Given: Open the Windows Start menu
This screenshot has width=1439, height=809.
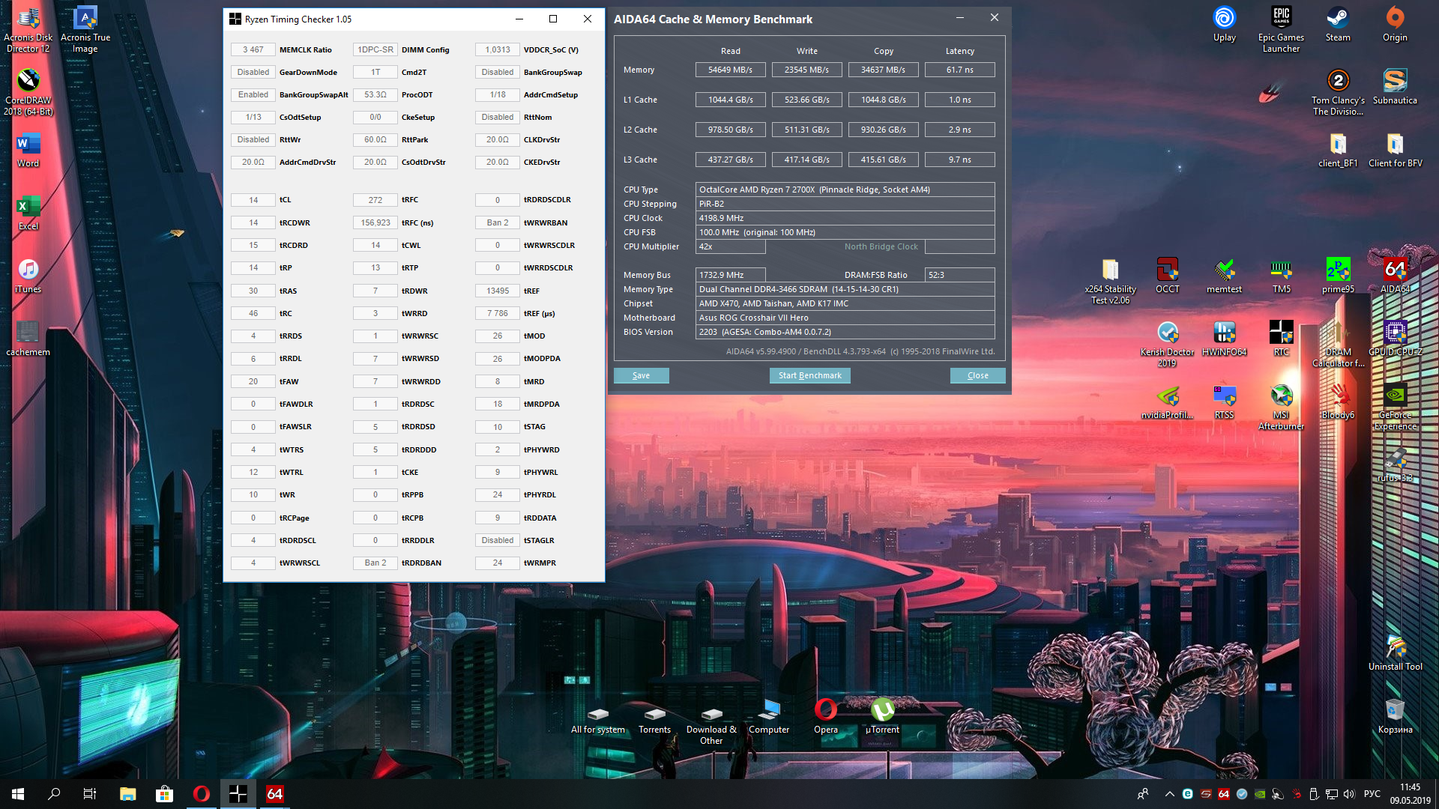Looking at the screenshot, I should (x=18, y=793).
